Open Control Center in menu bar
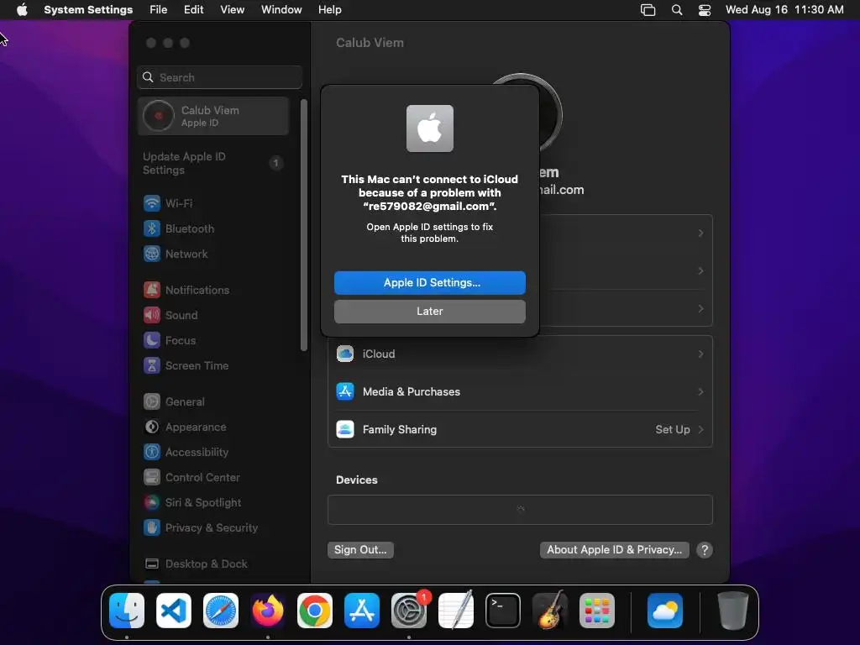 click(x=705, y=10)
